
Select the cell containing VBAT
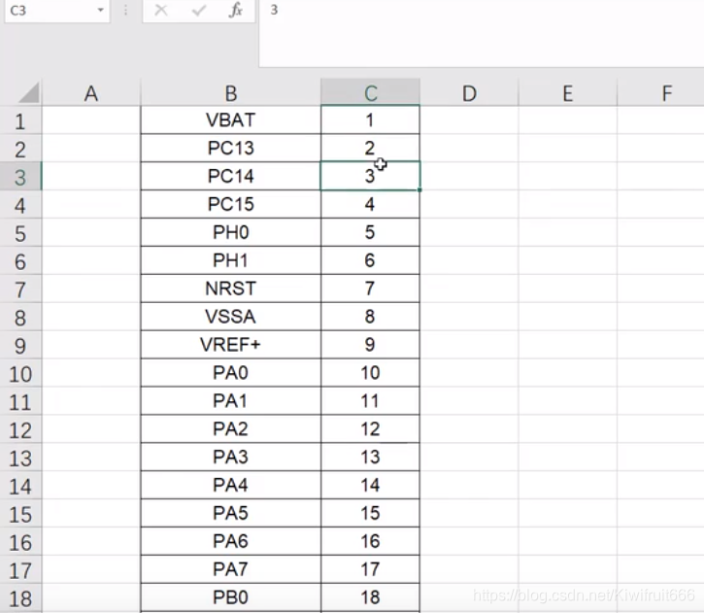tap(231, 120)
